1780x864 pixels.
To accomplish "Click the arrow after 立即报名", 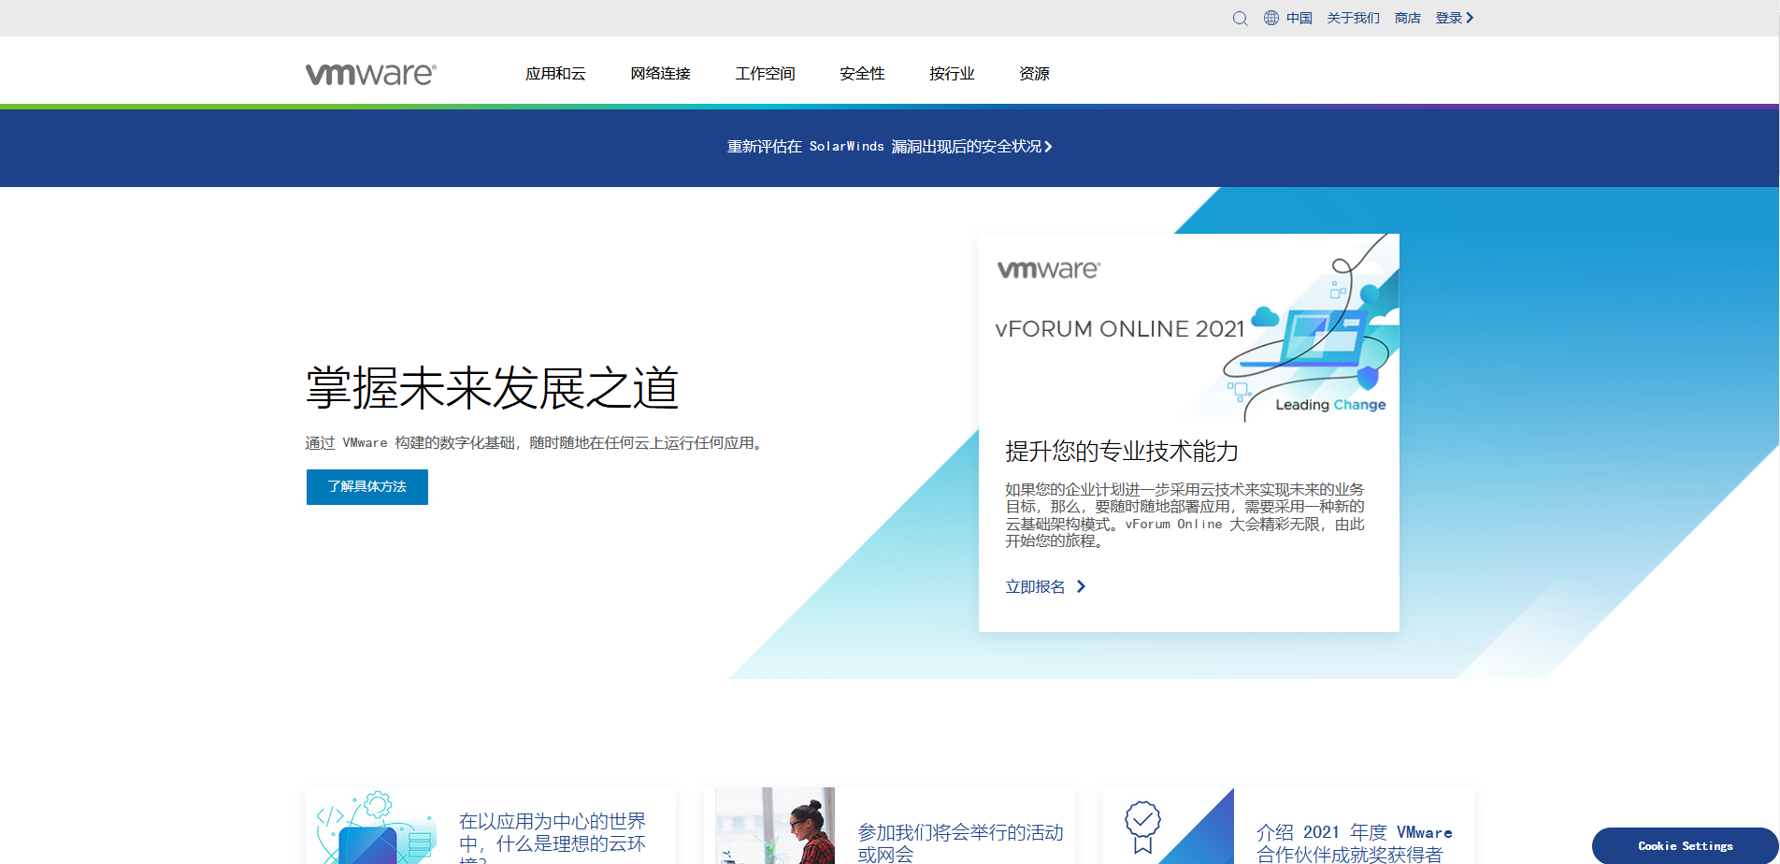I will (1081, 586).
